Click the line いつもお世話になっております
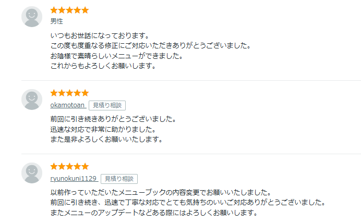The image size is (361, 224). (x=100, y=36)
